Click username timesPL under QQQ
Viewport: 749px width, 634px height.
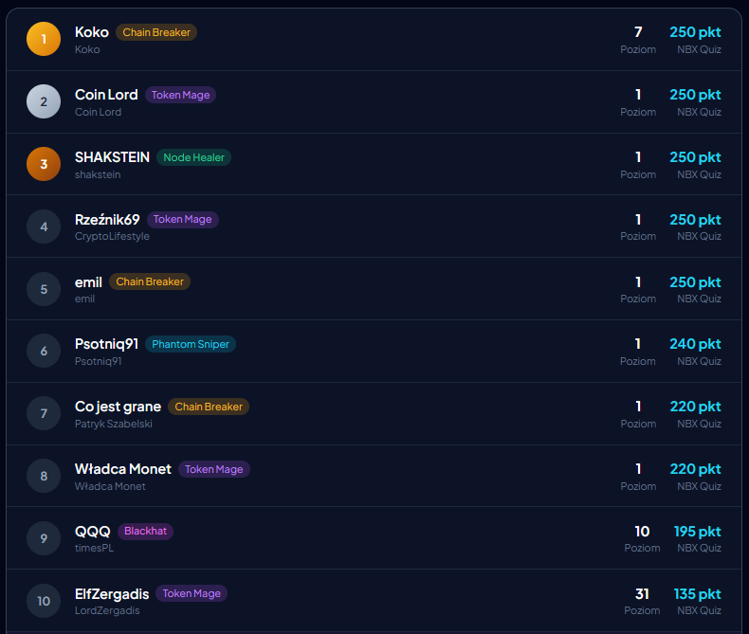pos(94,548)
